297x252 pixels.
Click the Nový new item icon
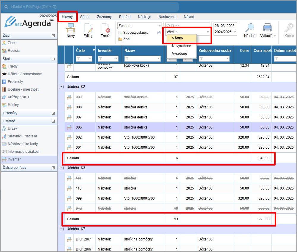(x=71, y=28)
